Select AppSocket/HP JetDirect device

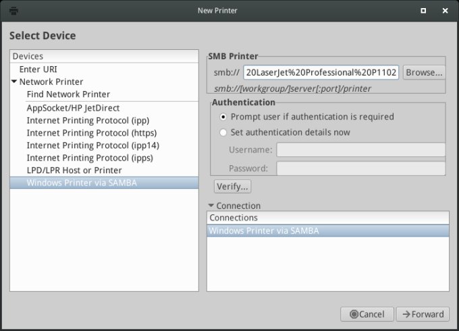73,107
